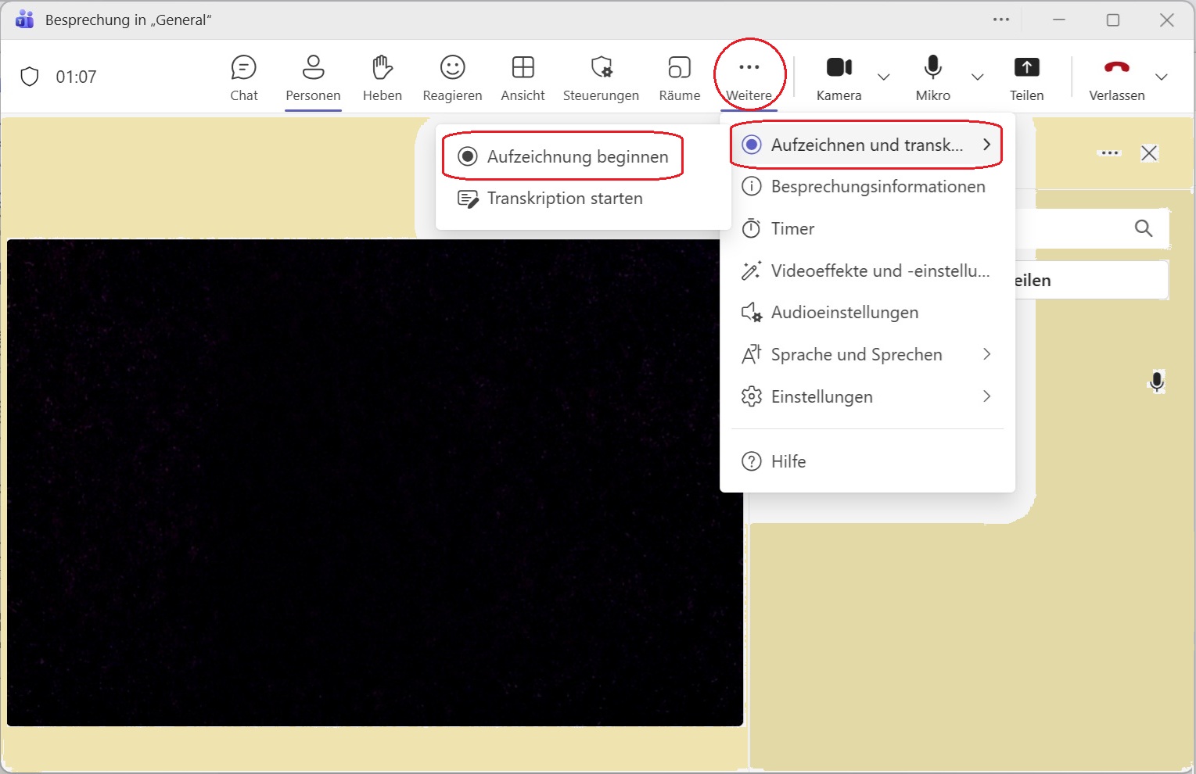Select Transkription starten menu entry
1196x774 pixels.
point(563,199)
